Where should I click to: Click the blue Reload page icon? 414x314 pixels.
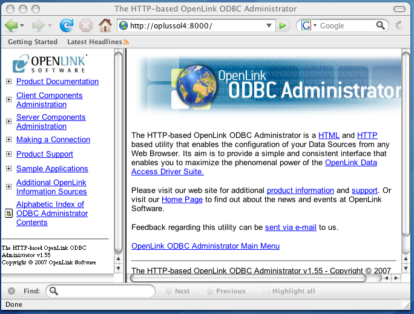pyautogui.click(x=67, y=25)
